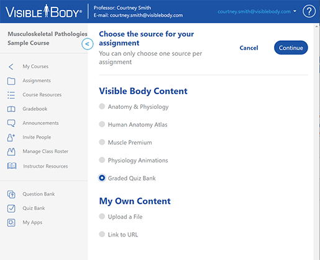
Task: Click the Musculoskeletal Pathologies Sample Course title
Action: 47,38
